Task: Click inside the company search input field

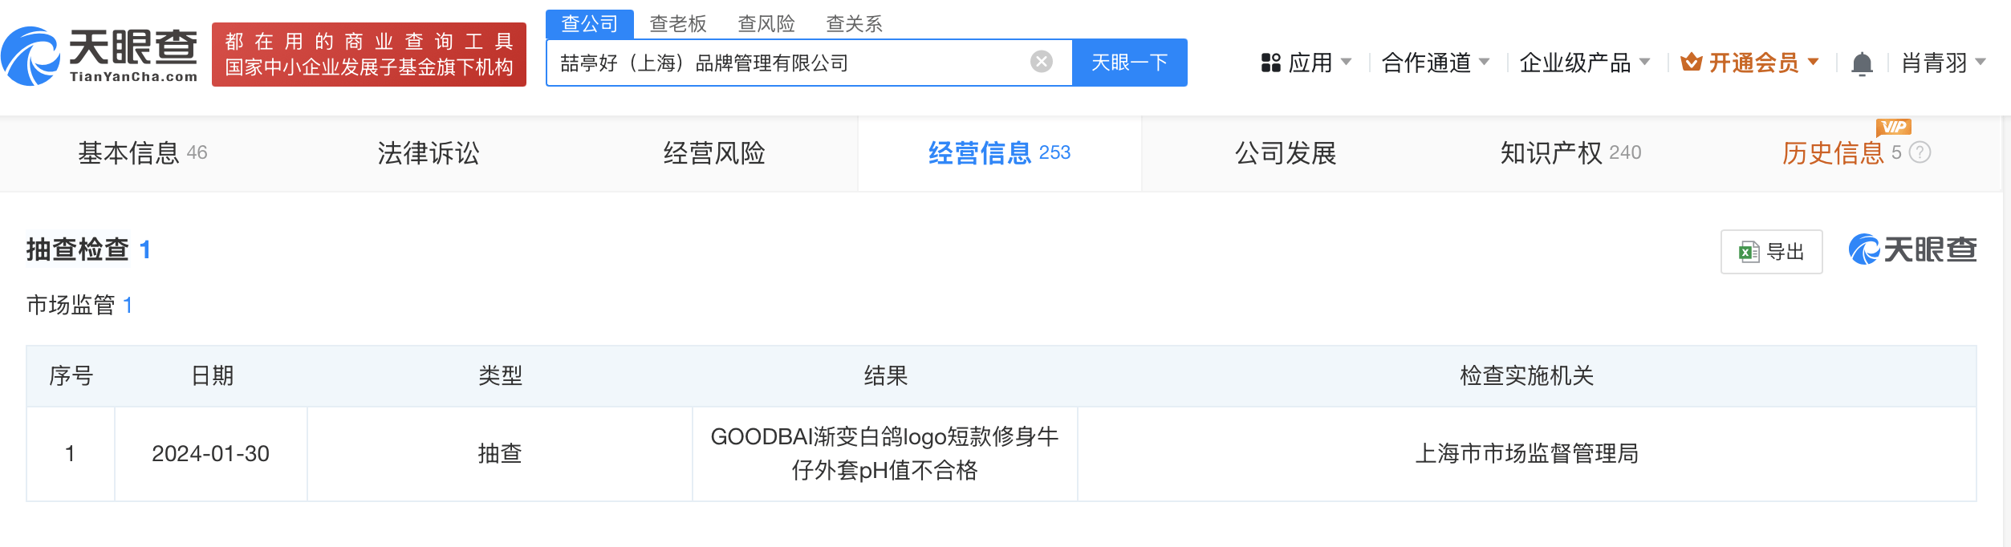Action: point(794,62)
